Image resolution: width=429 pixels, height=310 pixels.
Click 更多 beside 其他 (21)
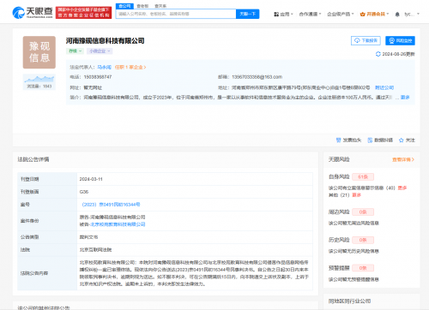click(x=356, y=195)
